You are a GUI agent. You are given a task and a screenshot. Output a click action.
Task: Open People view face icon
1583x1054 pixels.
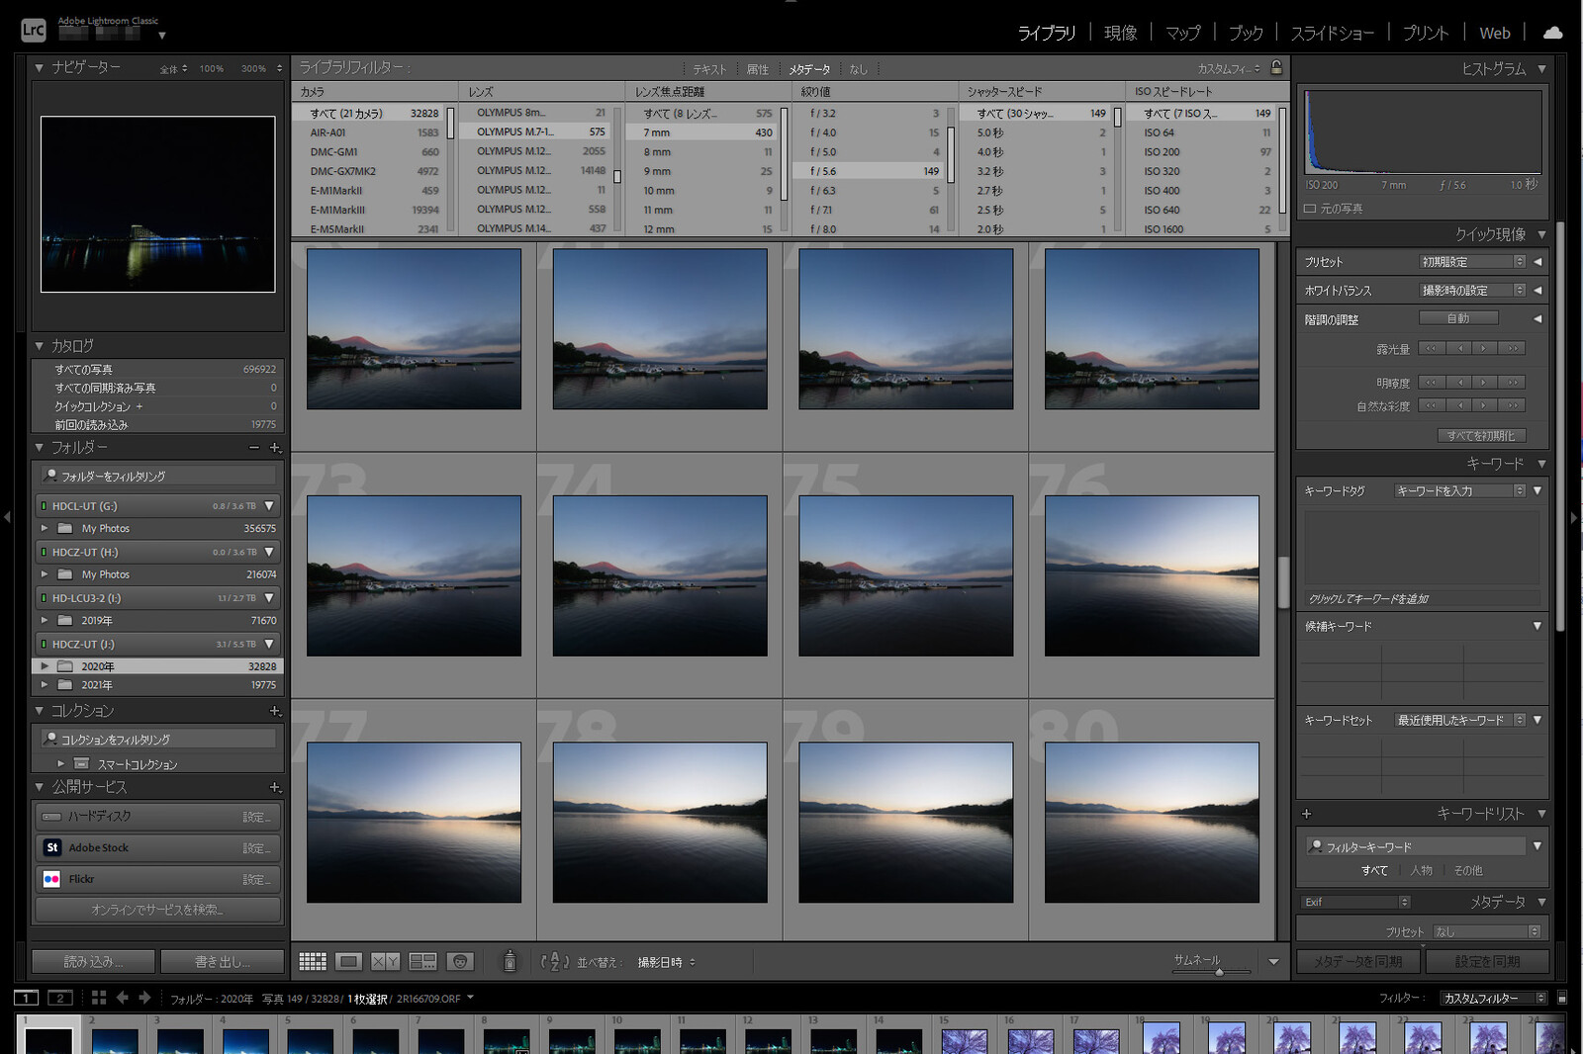point(459,961)
